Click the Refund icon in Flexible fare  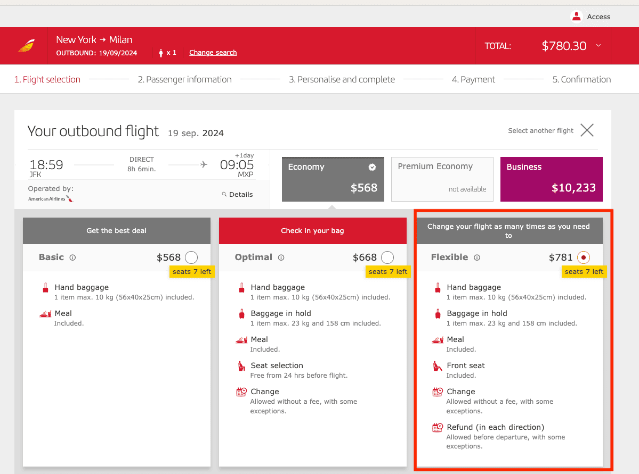click(438, 427)
